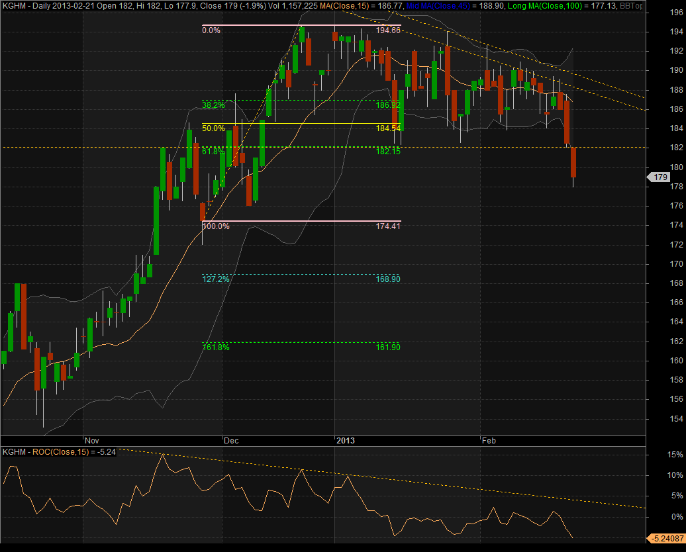Select the 174.41 price value
Image resolution: width=686 pixels, height=552 pixels.
388,226
